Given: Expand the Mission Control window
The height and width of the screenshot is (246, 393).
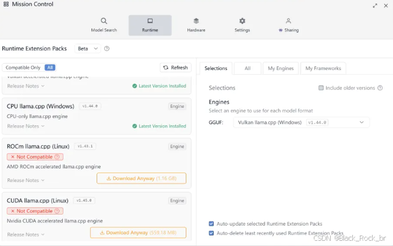Looking at the screenshot, I should (375, 5).
